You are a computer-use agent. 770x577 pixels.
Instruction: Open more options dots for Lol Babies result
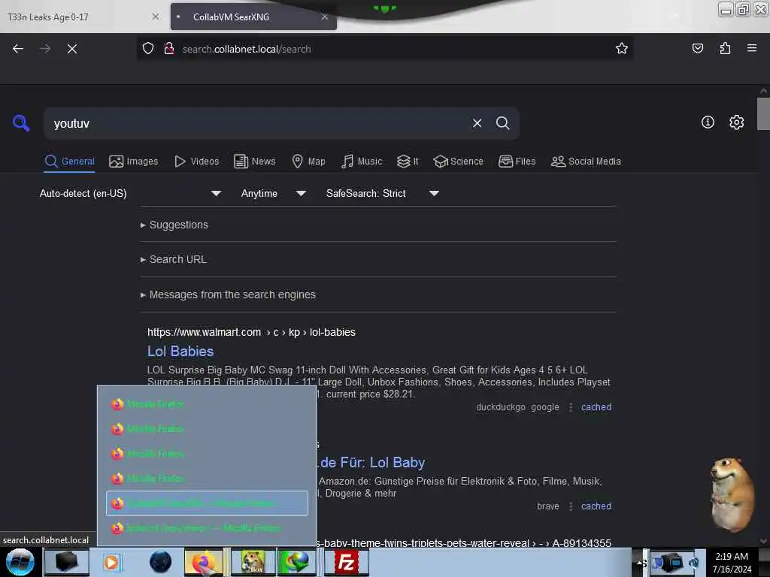click(570, 407)
